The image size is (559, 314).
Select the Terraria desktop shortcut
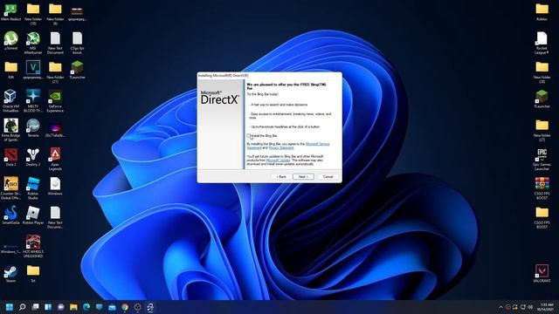[x=33, y=128]
